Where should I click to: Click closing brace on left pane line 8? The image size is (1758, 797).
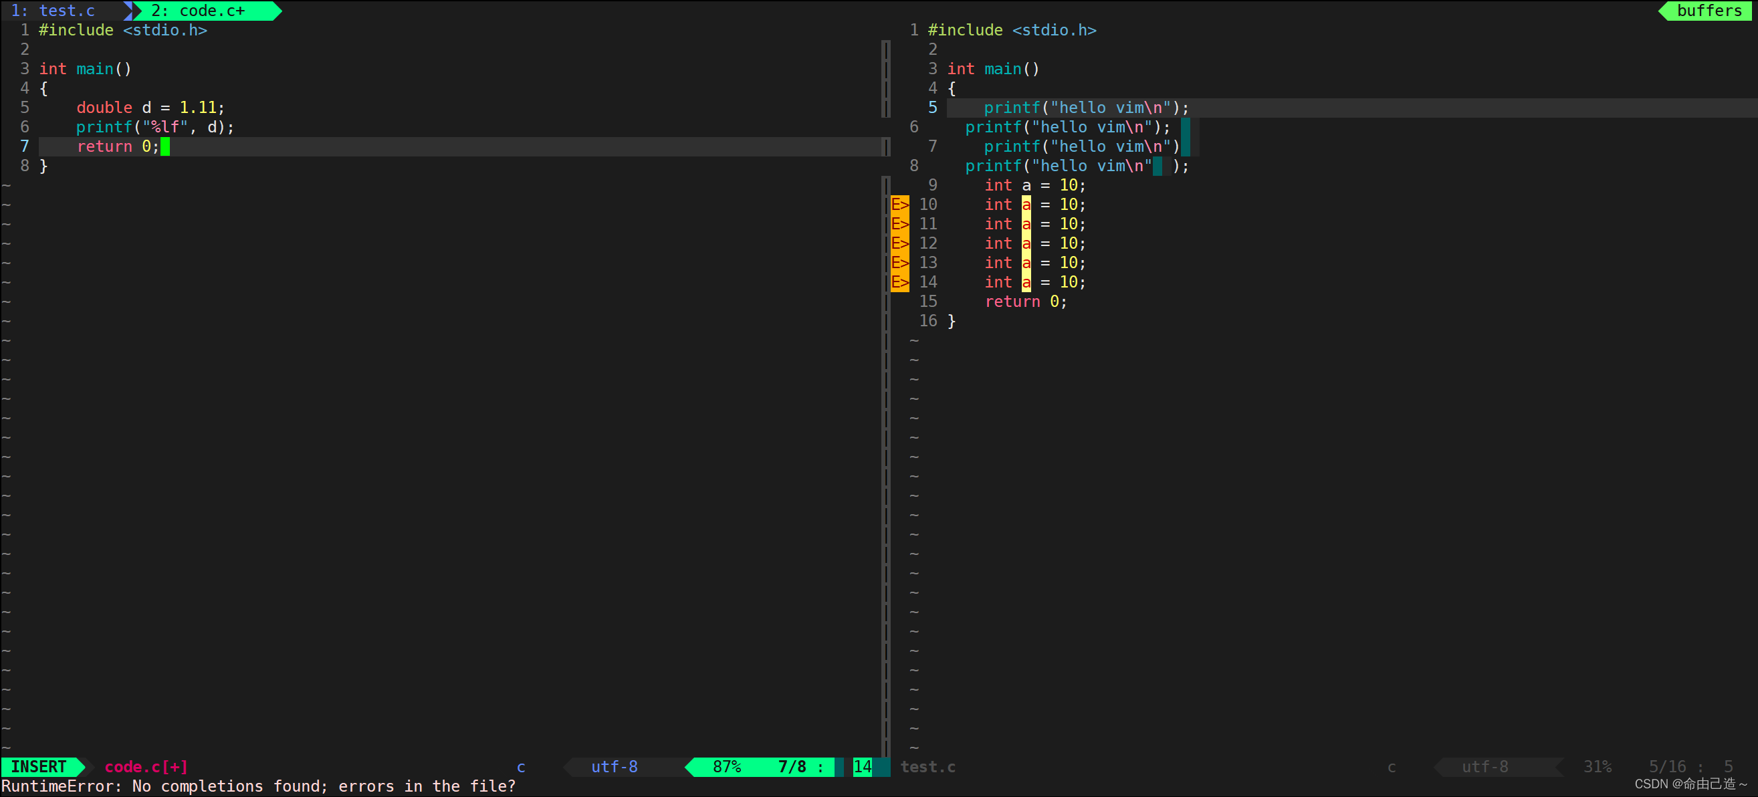[x=43, y=166]
